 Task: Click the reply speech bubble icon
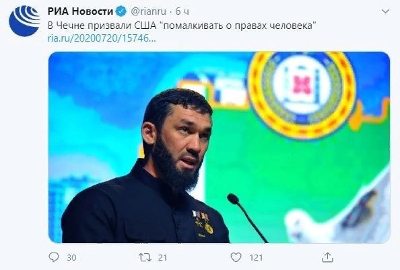(x=54, y=257)
